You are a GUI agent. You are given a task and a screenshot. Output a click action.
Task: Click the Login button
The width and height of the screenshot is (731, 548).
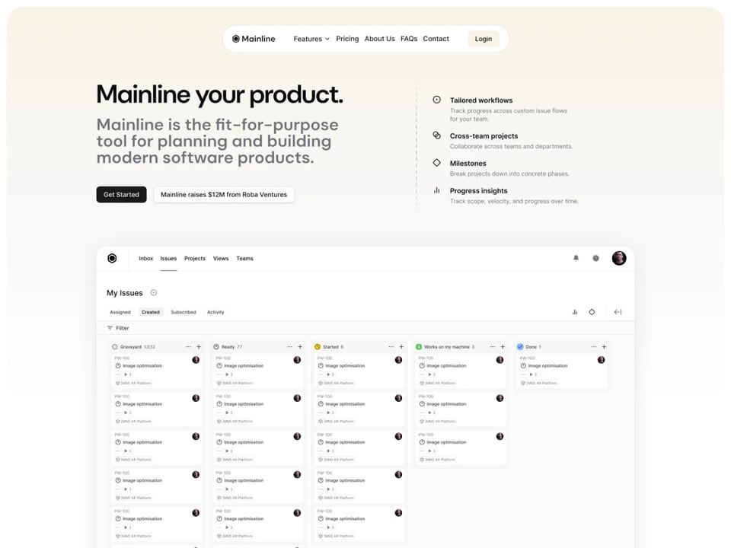[x=483, y=39]
